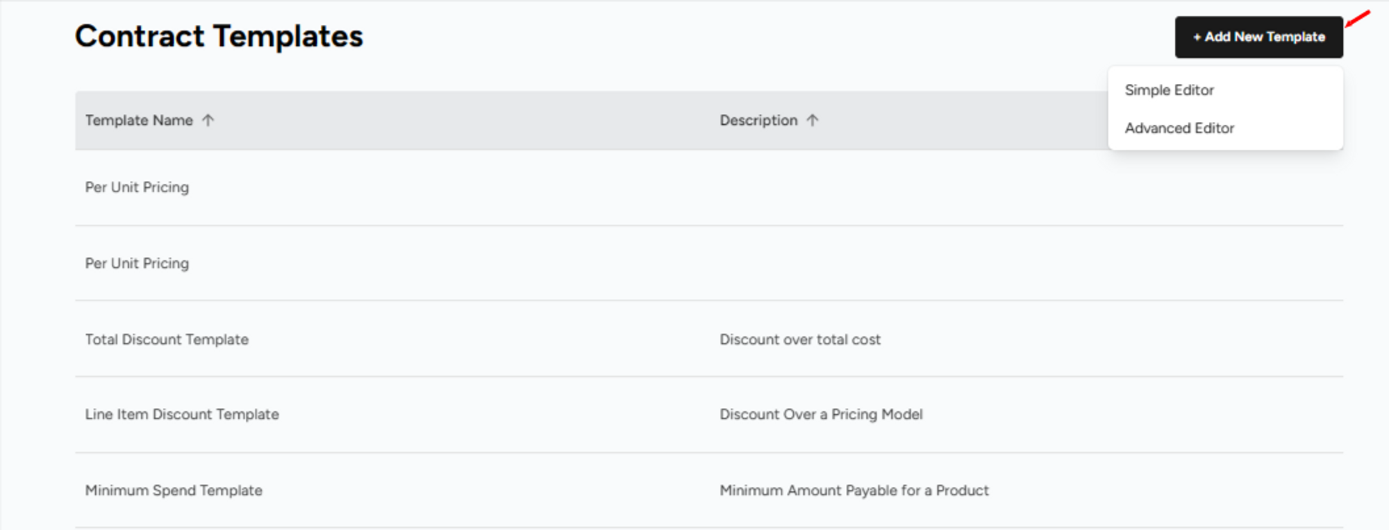Click the Template Name column header text

(139, 120)
